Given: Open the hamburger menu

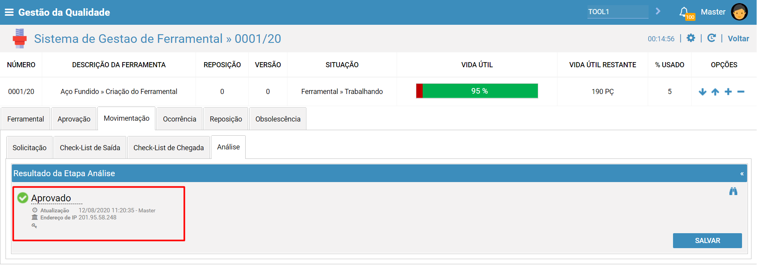Looking at the screenshot, I should 9,12.
